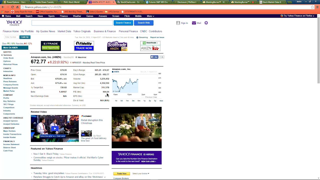Click Report an Issue link
Image resolution: width=320 pixels, height=180 pixels.
coord(157,37)
